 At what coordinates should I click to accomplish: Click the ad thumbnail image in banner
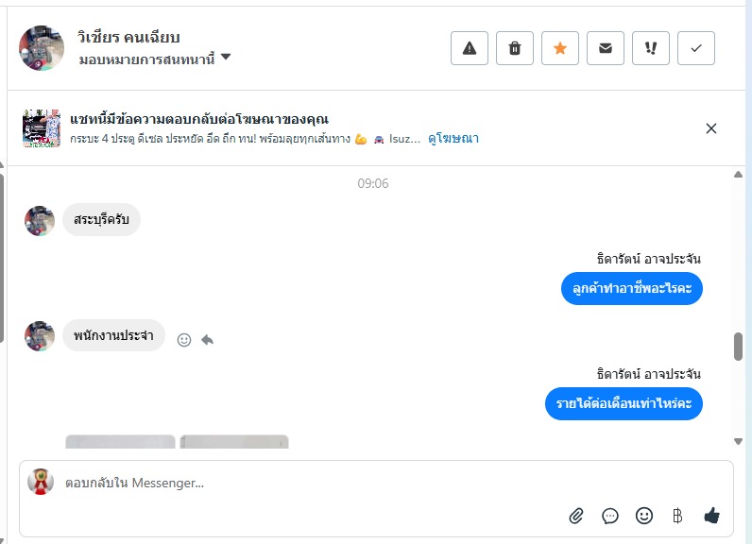[42, 128]
